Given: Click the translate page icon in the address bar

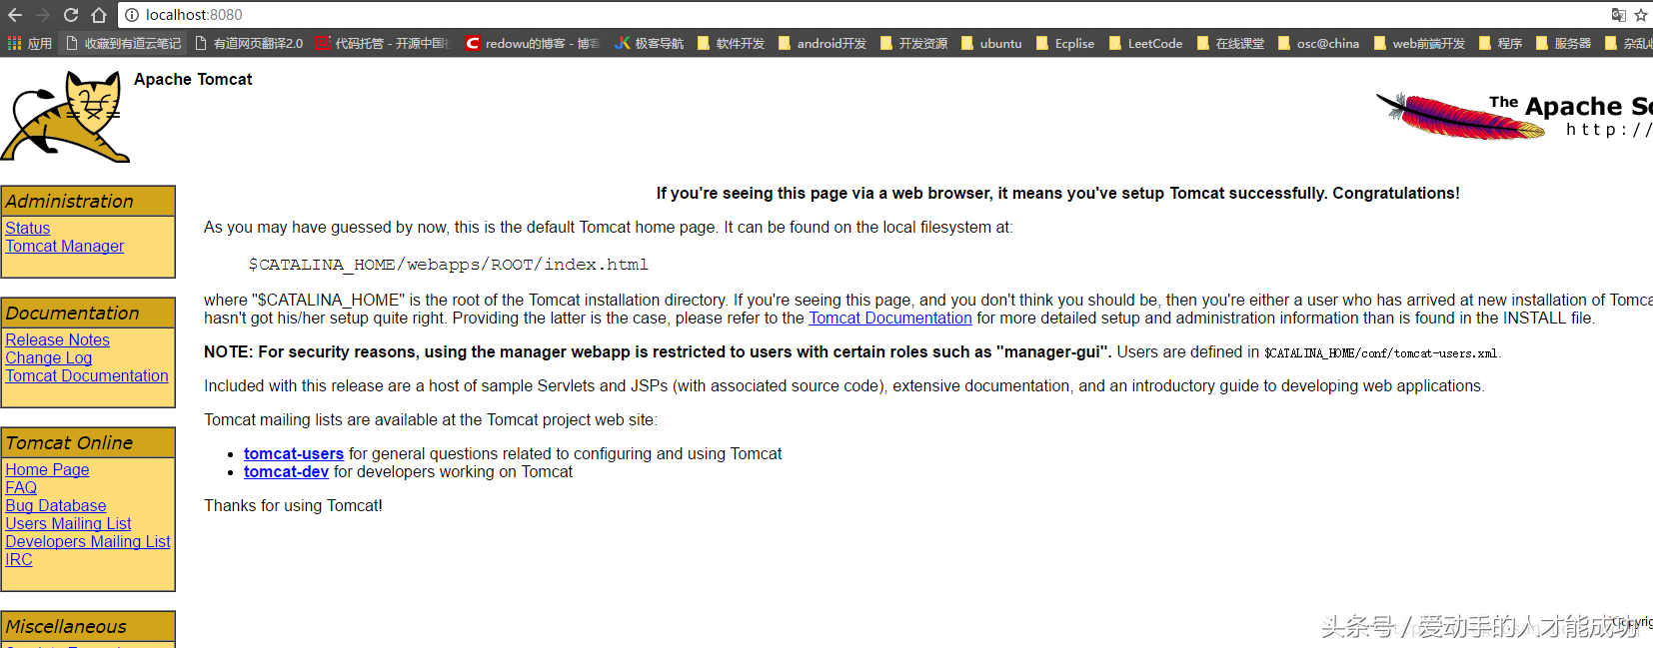Looking at the screenshot, I should 1618,15.
